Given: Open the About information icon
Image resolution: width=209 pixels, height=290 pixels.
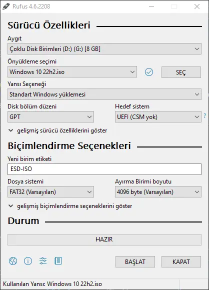Looking at the screenshot, I should (x=28, y=261).
